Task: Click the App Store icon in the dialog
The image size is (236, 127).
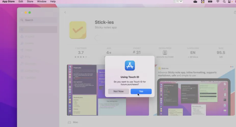Action: click(130, 66)
